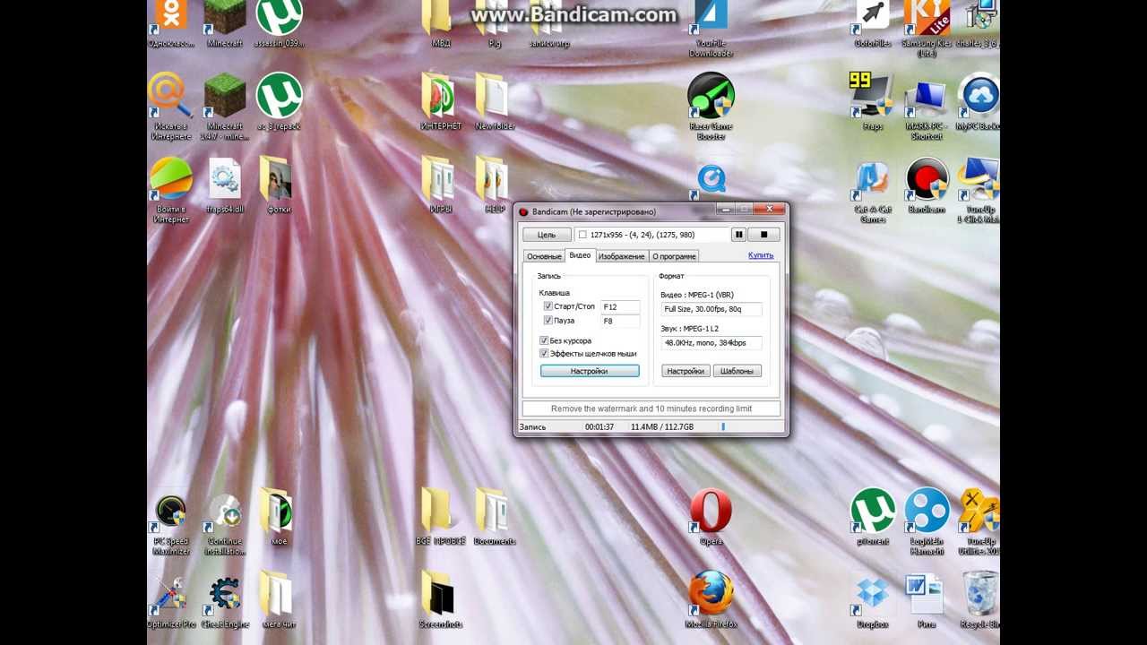Viewport: 1147px width, 645px height.
Task: Click the F8 pause hotkey field
Action: pyautogui.click(x=620, y=321)
